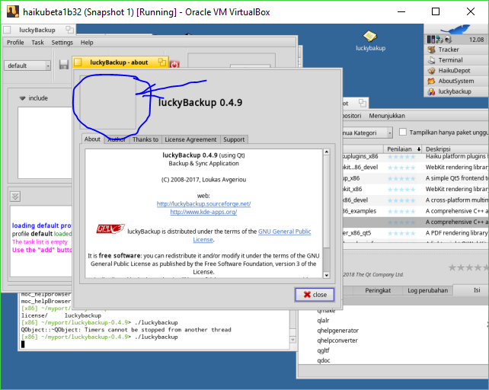Select the Support tab
489x390 pixels.
234,139
